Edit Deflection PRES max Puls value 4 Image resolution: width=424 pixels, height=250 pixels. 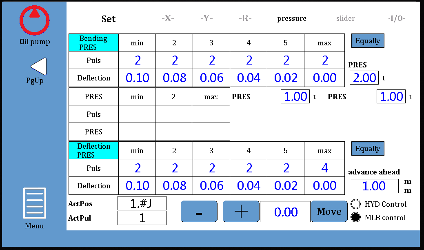324,168
